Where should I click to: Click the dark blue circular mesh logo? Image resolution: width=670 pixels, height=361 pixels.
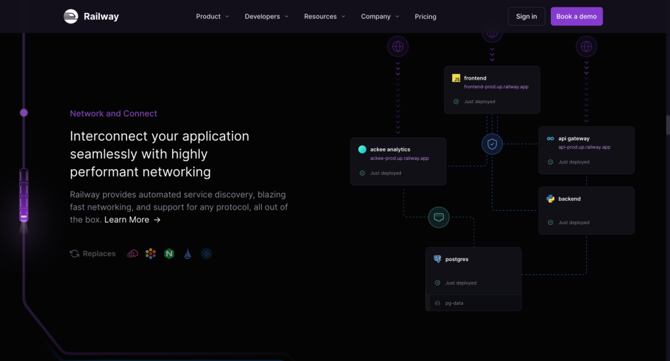(206, 253)
